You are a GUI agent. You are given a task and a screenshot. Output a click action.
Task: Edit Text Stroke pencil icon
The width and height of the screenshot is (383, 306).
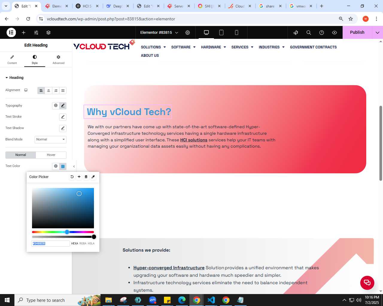pos(63,117)
